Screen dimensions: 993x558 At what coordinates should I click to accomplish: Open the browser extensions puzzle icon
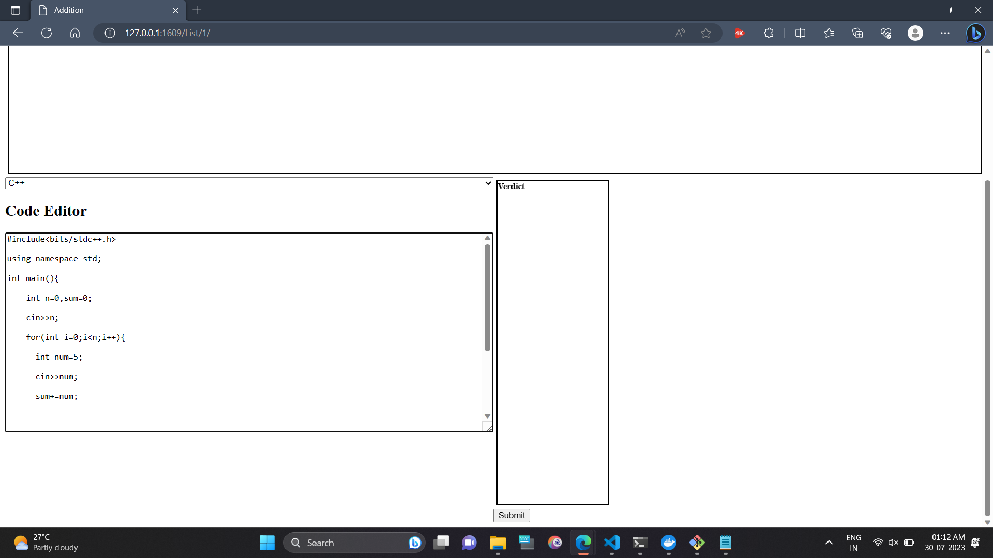coord(769,33)
